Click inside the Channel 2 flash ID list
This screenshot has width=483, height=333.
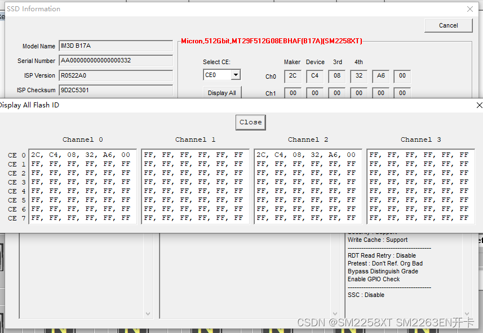pyautogui.click(x=308, y=186)
